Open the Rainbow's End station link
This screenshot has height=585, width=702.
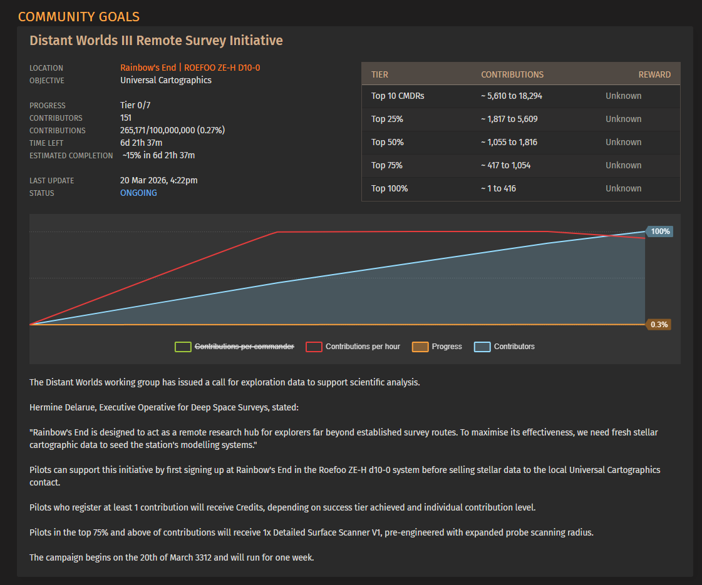click(148, 68)
